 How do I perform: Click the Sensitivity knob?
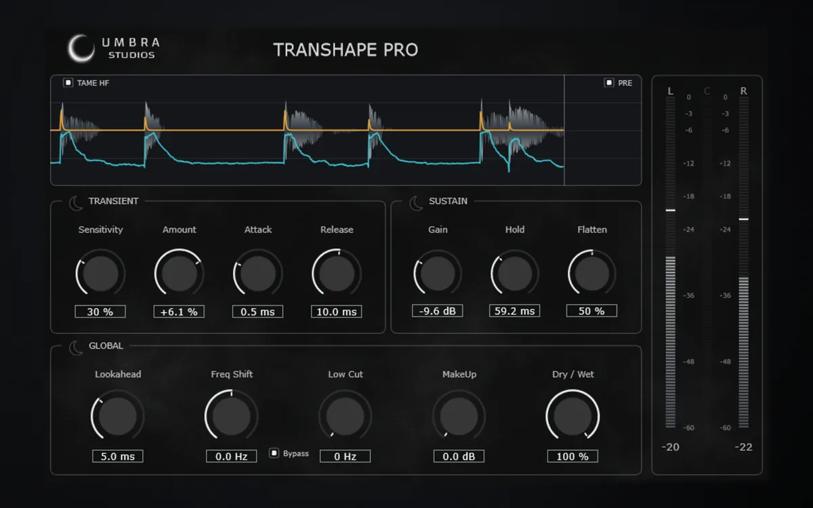pyautogui.click(x=100, y=272)
